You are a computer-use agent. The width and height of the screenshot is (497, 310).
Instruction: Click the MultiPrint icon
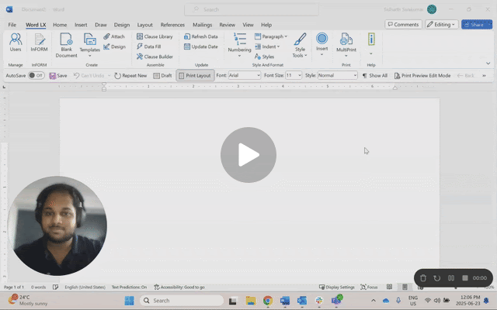[x=346, y=43]
